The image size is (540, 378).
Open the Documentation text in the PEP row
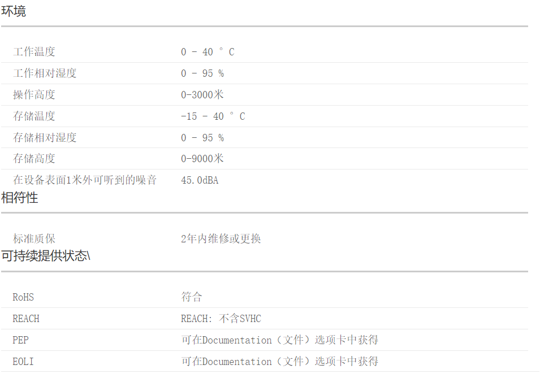pos(237,340)
